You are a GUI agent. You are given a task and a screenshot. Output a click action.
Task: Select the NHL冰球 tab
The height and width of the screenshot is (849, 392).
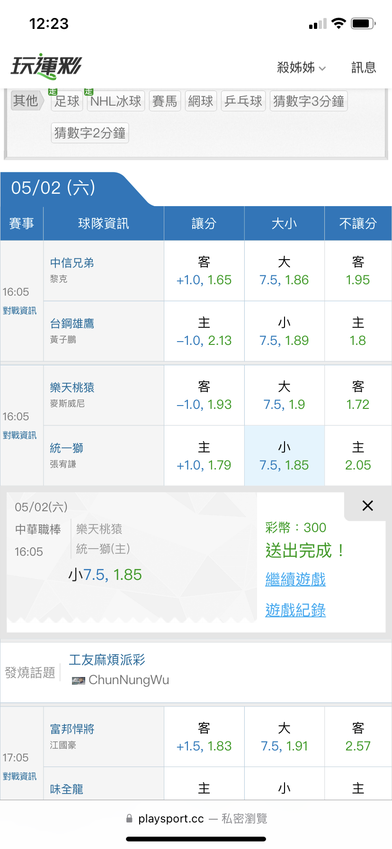coord(116,101)
